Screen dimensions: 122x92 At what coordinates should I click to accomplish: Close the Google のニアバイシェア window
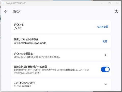coord(117,3)
